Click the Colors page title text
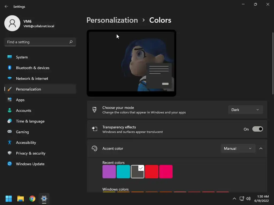This screenshot has height=205, width=274. [x=160, y=20]
